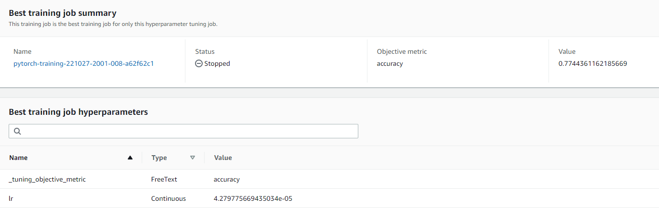The width and height of the screenshot is (659, 208).
Task: Click the Continuous type cell
Action: pos(169,198)
